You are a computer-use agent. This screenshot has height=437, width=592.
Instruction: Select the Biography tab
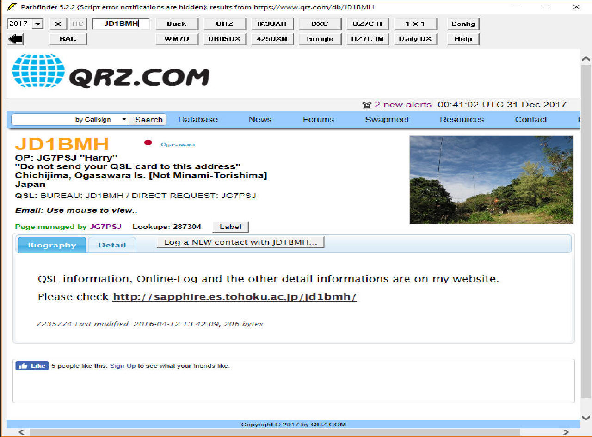(52, 245)
